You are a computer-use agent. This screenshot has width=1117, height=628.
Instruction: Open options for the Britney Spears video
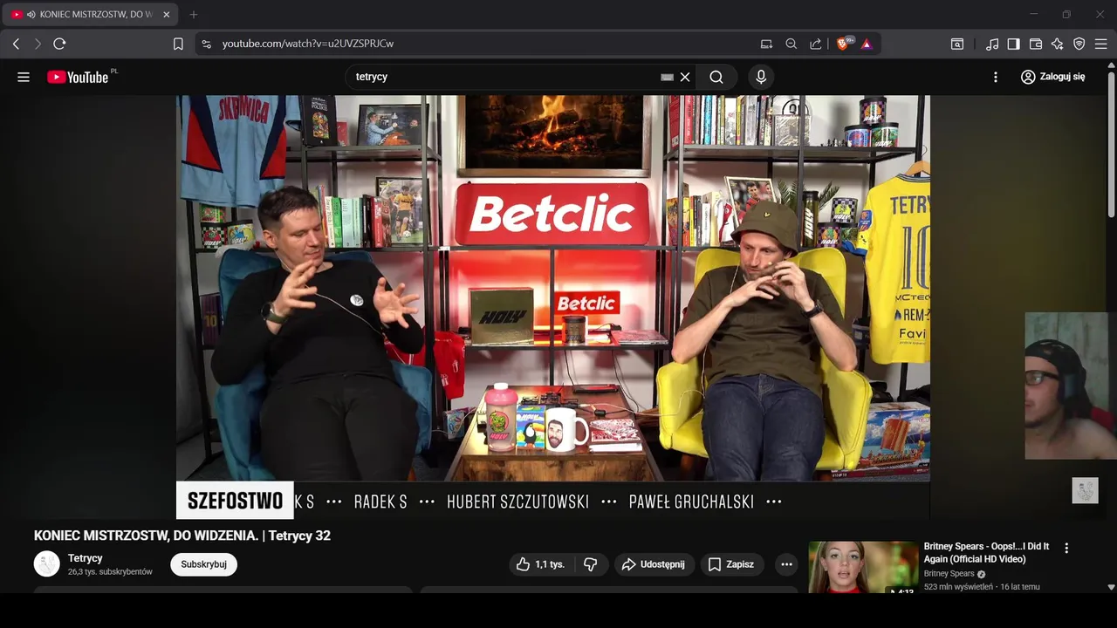(x=1066, y=548)
